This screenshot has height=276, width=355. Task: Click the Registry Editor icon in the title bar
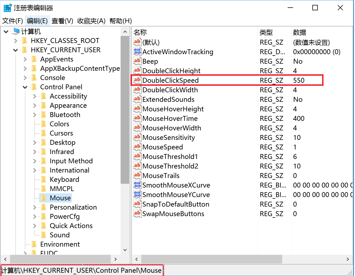pyautogui.click(x=7, y=7)
